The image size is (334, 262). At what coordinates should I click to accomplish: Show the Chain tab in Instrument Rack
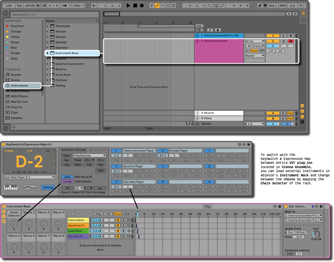click(117, 214)
